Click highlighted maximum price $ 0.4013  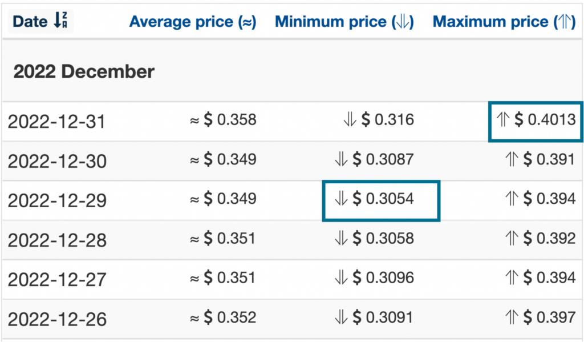(536, 122)
